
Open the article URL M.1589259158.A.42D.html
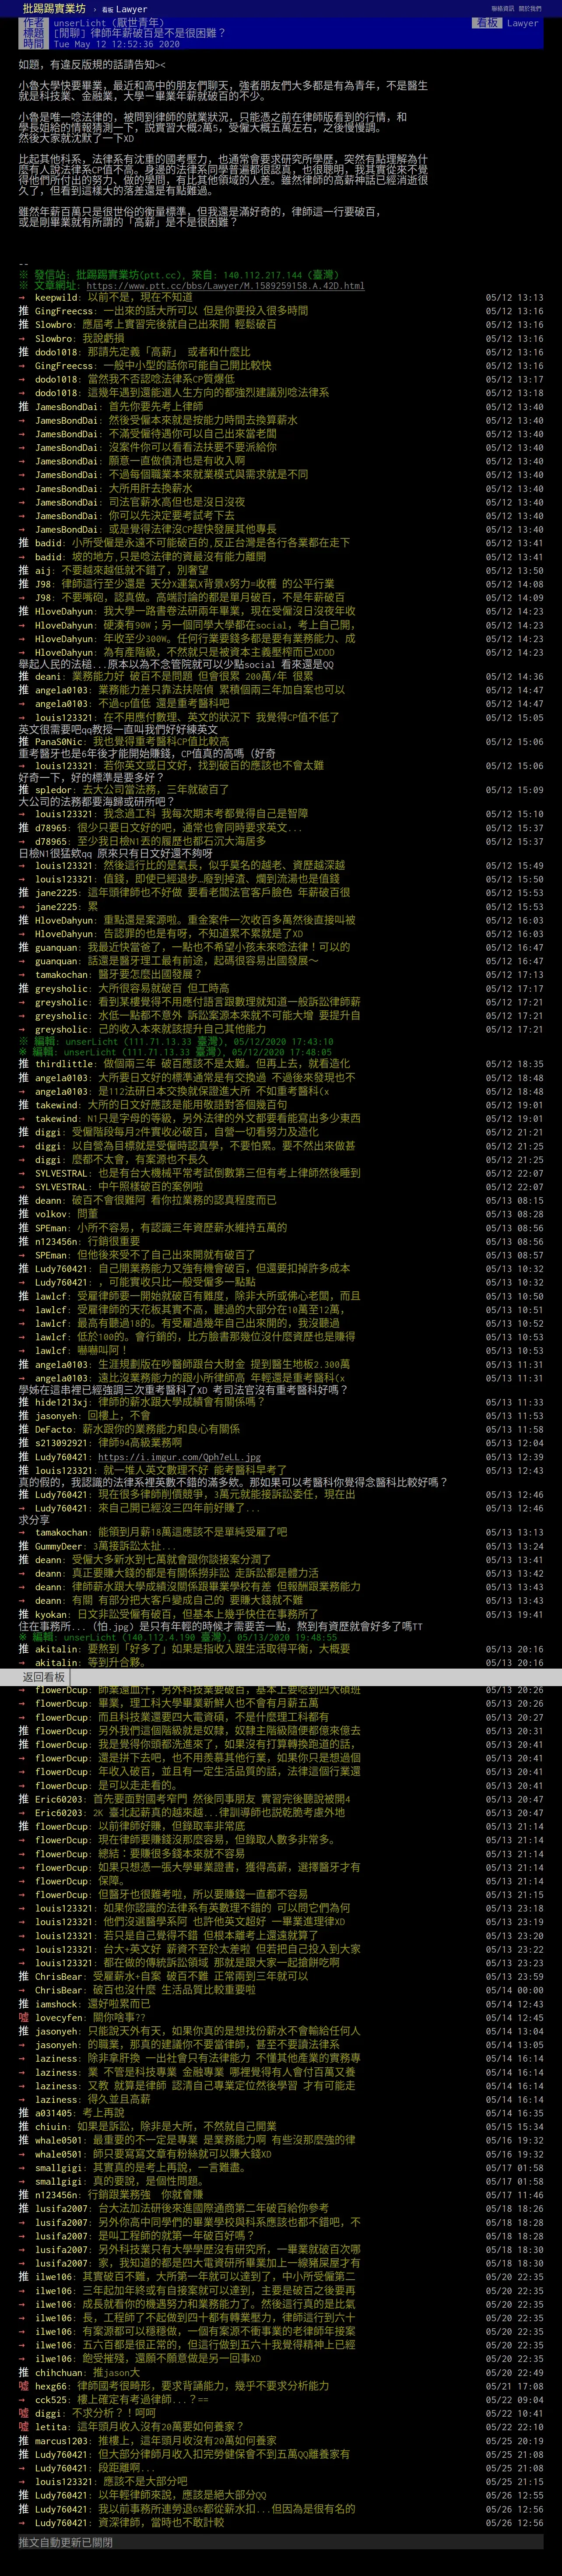[225, 286]
